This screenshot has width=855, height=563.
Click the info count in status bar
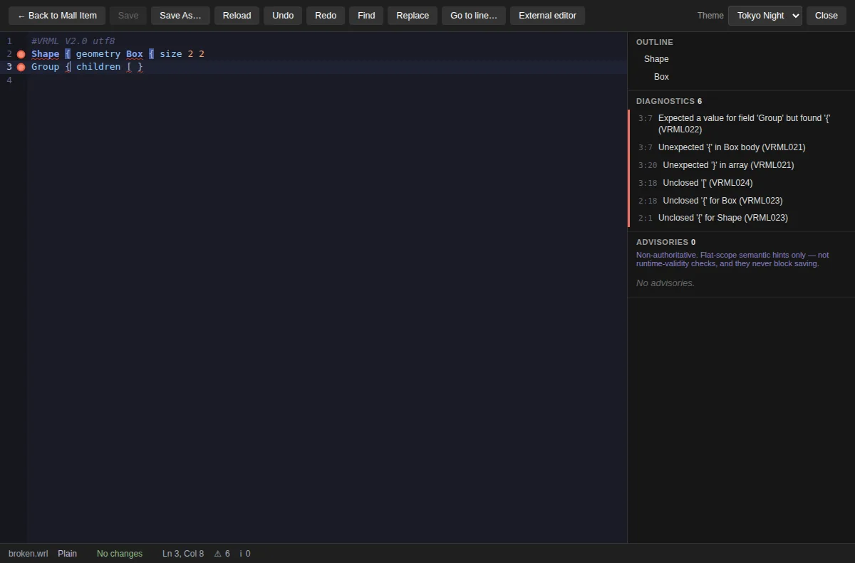[245, 554]
